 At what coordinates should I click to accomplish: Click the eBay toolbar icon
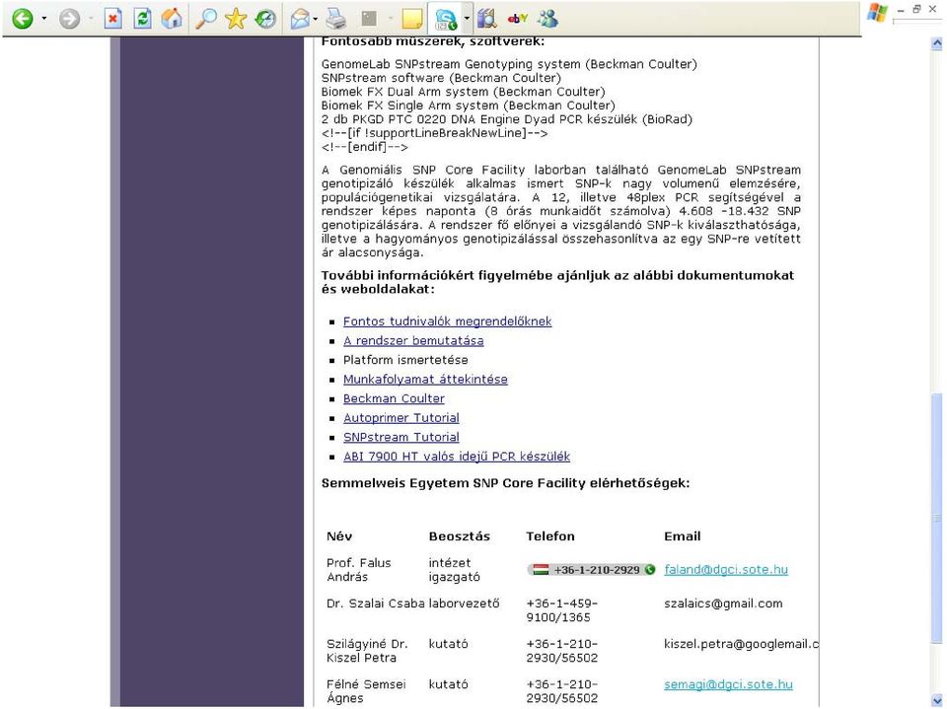pyautogui.click(x=518, y=19)
